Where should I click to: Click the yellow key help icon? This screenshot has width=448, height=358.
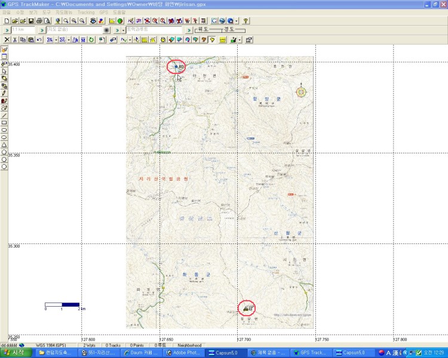246,21
